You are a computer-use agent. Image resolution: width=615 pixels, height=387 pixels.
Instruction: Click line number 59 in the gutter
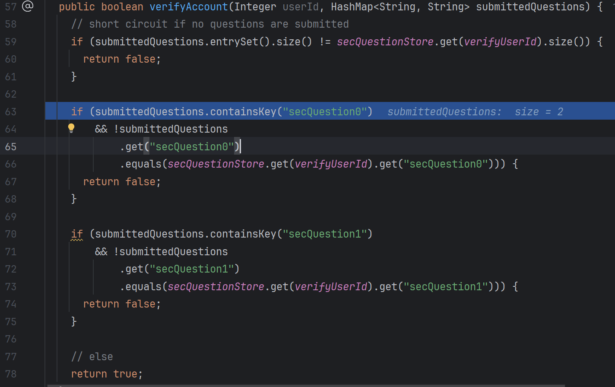[x=11, y=42]
